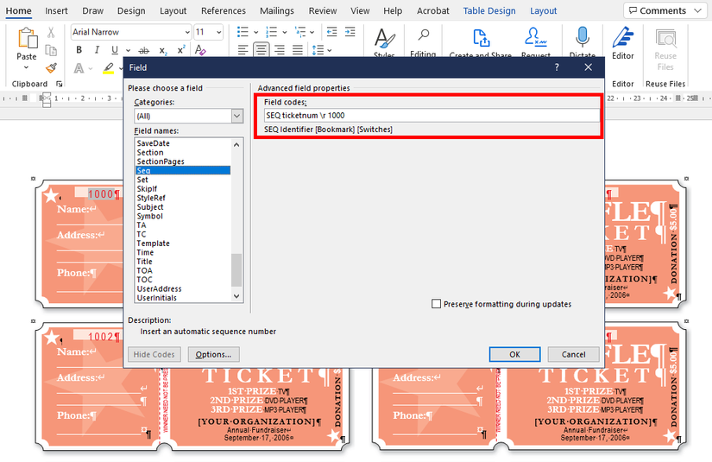Screen dimensions: 712x462
Task: Open the Categories dropdown
Action: 237,116
